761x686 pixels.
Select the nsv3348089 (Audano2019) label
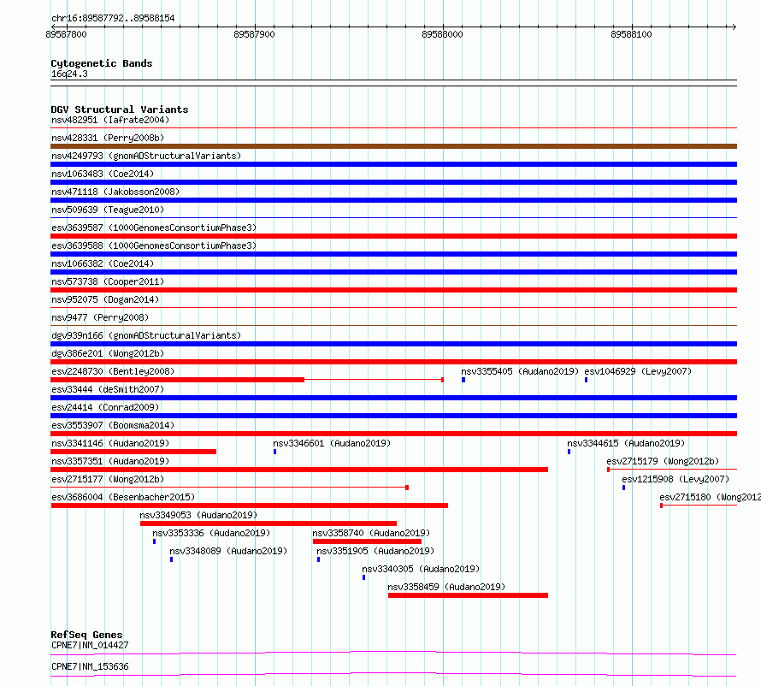[x=228, y=551]
